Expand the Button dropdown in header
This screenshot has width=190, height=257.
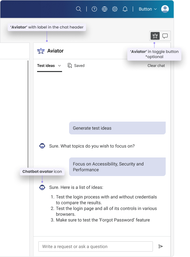(148, 9)
